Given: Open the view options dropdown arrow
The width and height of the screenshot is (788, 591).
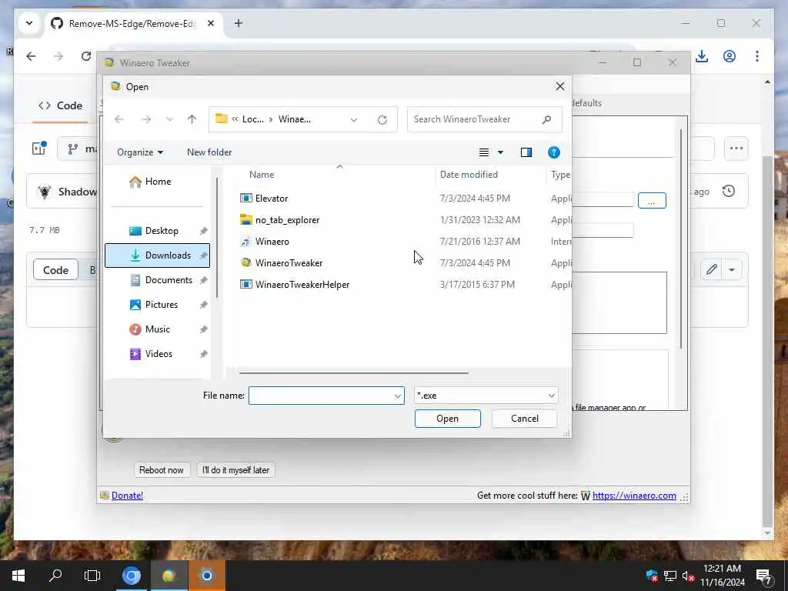Looking at the screenshot, I should pyautogui.click(x=500, y=152).
